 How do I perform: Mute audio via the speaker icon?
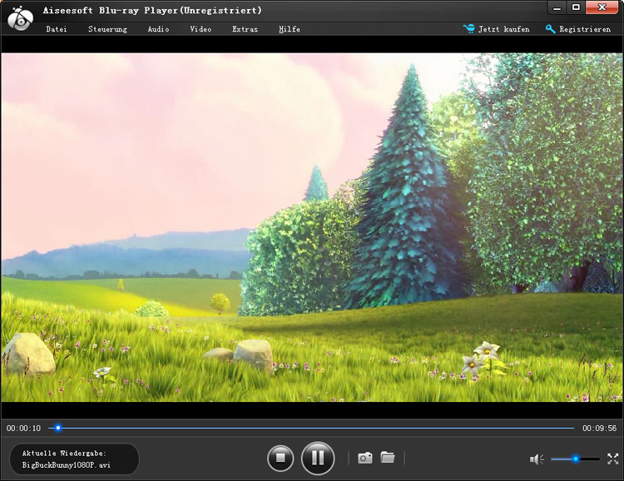[x=537, y=459]
